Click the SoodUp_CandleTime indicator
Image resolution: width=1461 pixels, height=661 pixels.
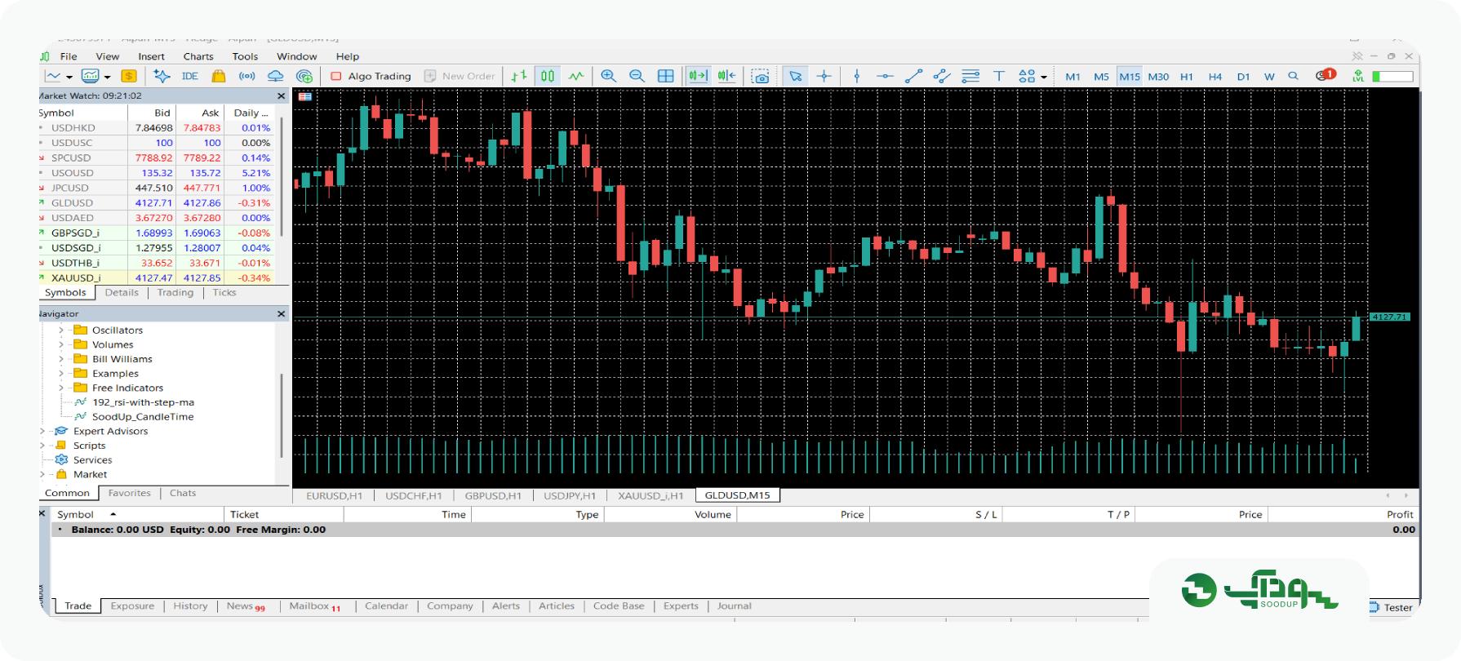[x=143, y=416]
